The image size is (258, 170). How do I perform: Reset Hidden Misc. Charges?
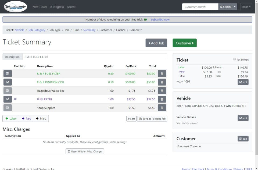point(85,151)
